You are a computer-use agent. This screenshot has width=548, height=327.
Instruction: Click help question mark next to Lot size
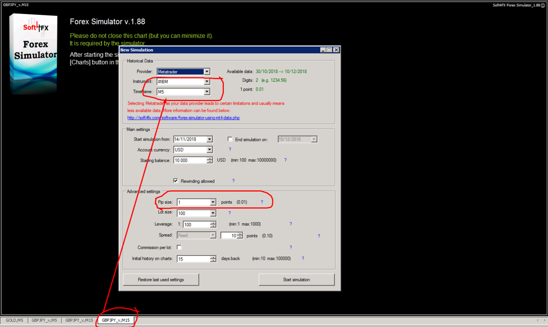(x=229, y=213)
